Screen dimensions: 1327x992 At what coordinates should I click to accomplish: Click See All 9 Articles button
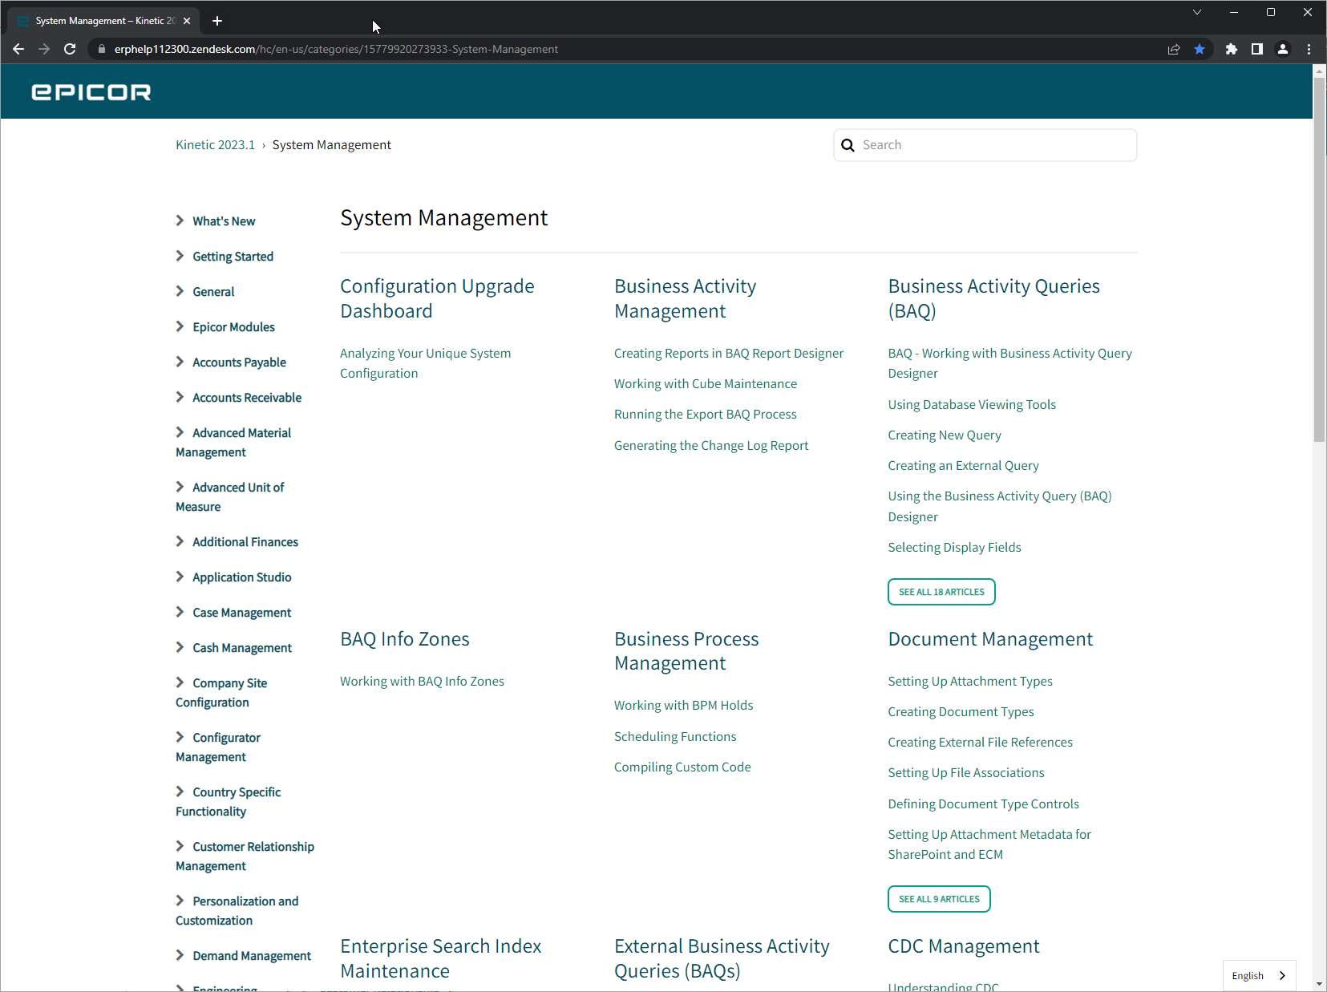point(939,899)
